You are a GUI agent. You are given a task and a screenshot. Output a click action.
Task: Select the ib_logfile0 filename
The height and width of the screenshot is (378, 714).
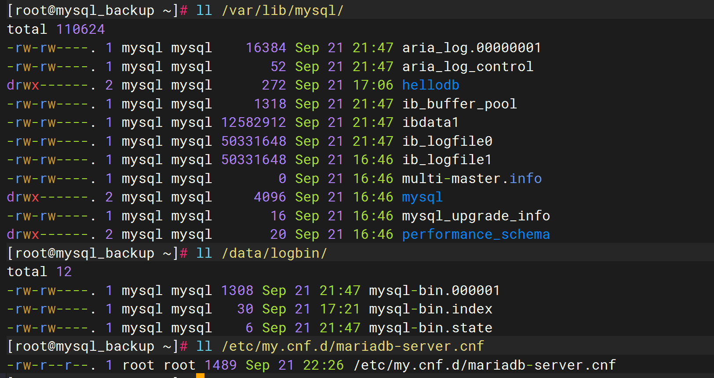(x=447, y=141)
